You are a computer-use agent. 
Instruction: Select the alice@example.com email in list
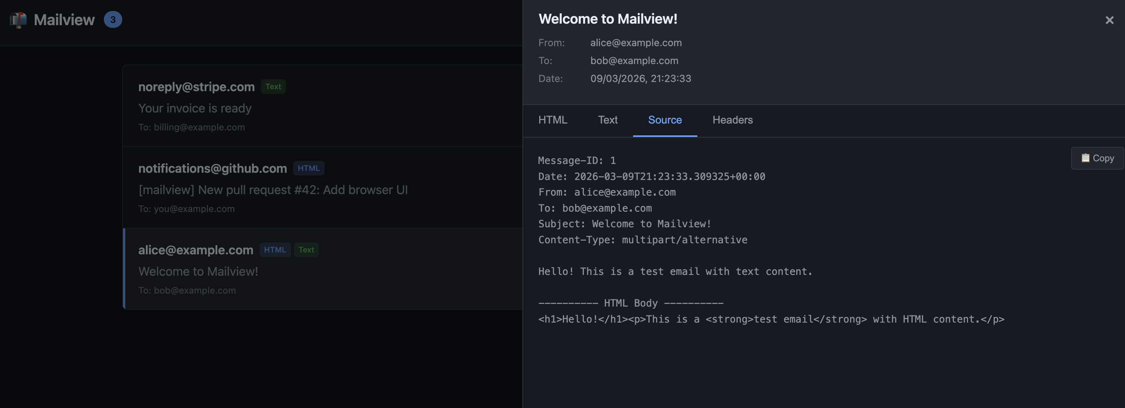click(x=323, y=269)
